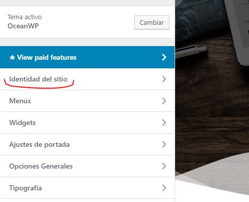
Task: Expand Identidad del sitio using its chevron
Action: tap(164, 79)
